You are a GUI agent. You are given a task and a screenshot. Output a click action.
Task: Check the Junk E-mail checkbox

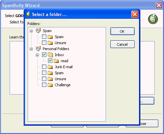(x=44, y=67)
